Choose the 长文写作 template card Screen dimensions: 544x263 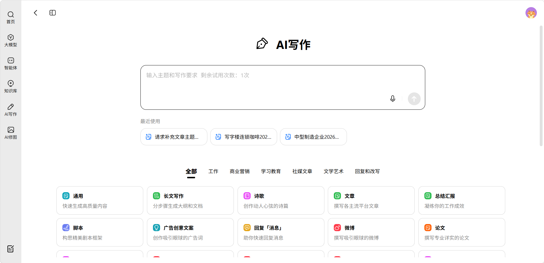(x=190, y=200)
